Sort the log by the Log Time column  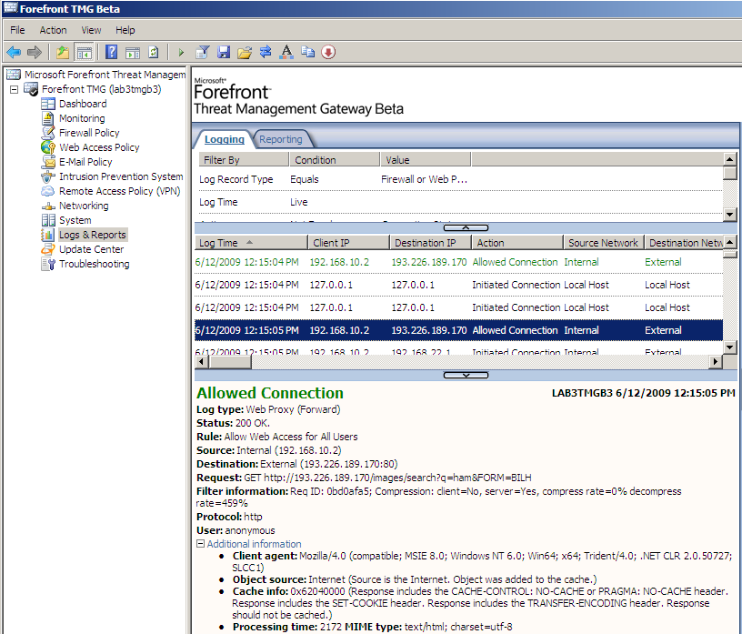coord(251,243)
